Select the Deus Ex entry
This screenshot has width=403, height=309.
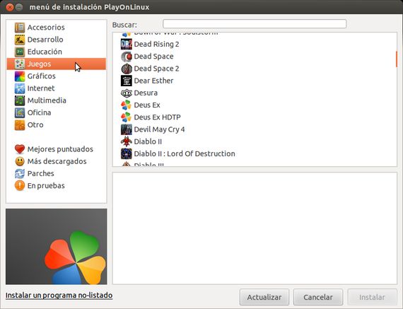(x=255, y=105)
